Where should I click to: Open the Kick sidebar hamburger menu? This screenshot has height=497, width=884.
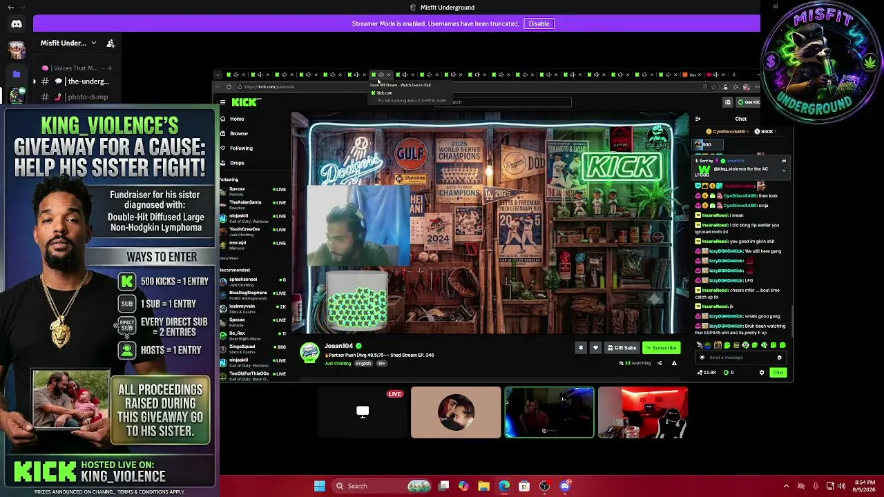pyautogui.click(x=222, y=102)
